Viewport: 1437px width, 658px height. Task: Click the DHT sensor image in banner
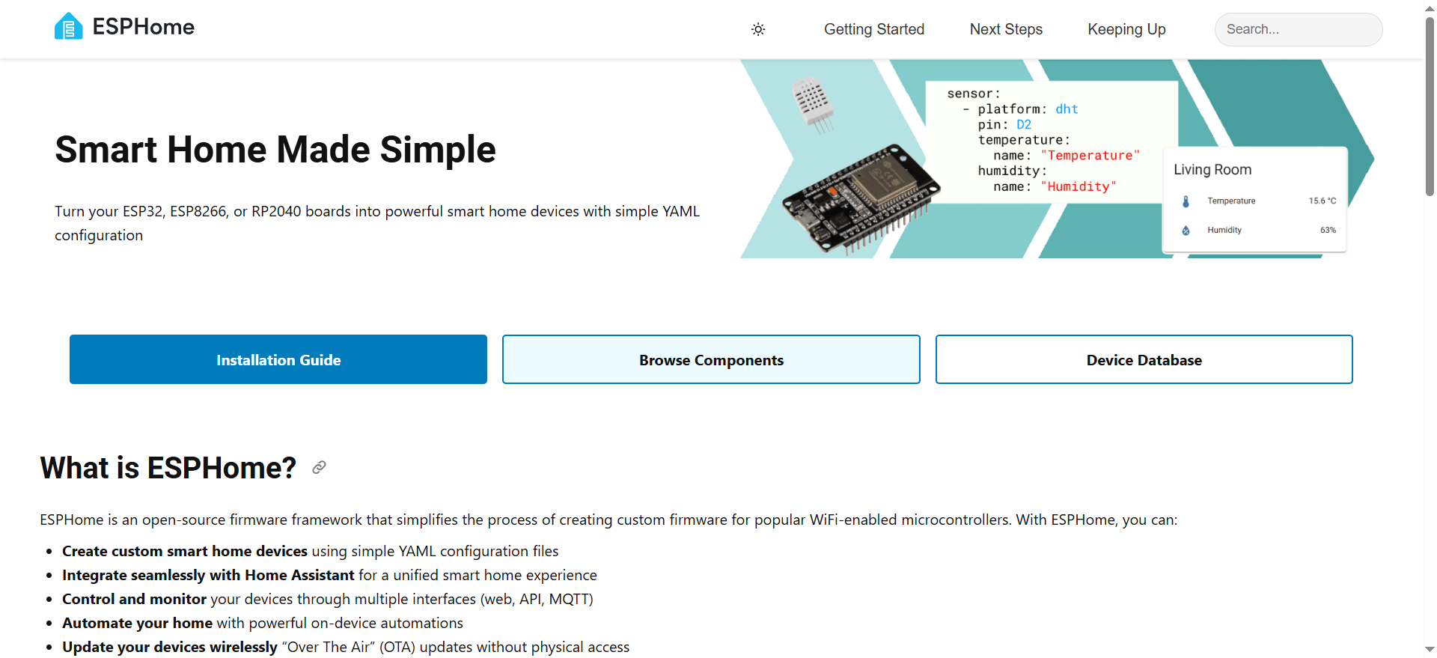pos(812,103)
